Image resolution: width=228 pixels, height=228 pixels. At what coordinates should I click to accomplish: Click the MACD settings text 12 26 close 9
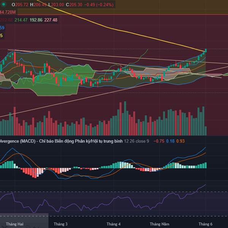click(136, 141)
